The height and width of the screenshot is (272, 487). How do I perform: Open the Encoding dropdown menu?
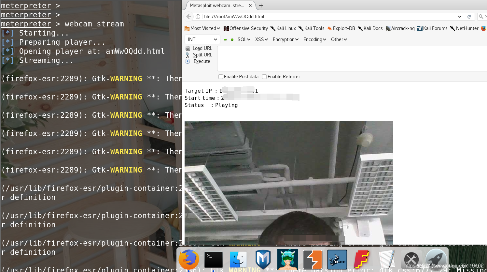tap(315, 39)
